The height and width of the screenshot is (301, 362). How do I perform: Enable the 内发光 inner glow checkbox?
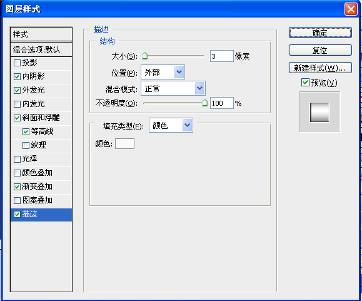(17, 104)
